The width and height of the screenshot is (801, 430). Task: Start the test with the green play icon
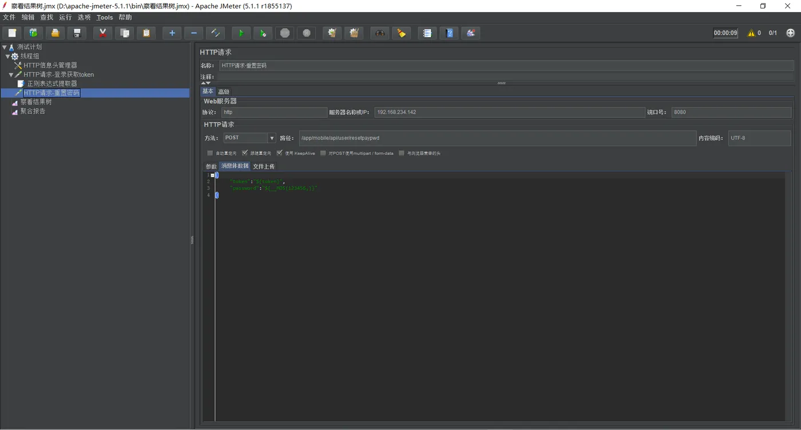pyautogui.click(x=241, y=33)
